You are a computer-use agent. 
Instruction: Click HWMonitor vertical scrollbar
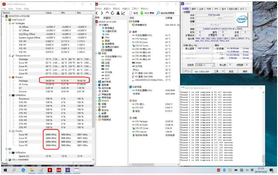coord(93,87)
